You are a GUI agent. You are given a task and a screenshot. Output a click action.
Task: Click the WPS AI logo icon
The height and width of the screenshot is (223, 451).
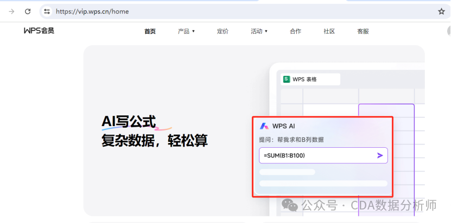[264, 126]
